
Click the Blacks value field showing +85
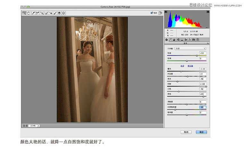coord(203,94)
